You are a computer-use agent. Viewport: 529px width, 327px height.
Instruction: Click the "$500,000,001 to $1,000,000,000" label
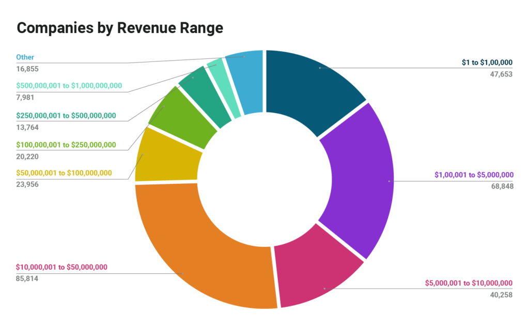pos(69,86)
